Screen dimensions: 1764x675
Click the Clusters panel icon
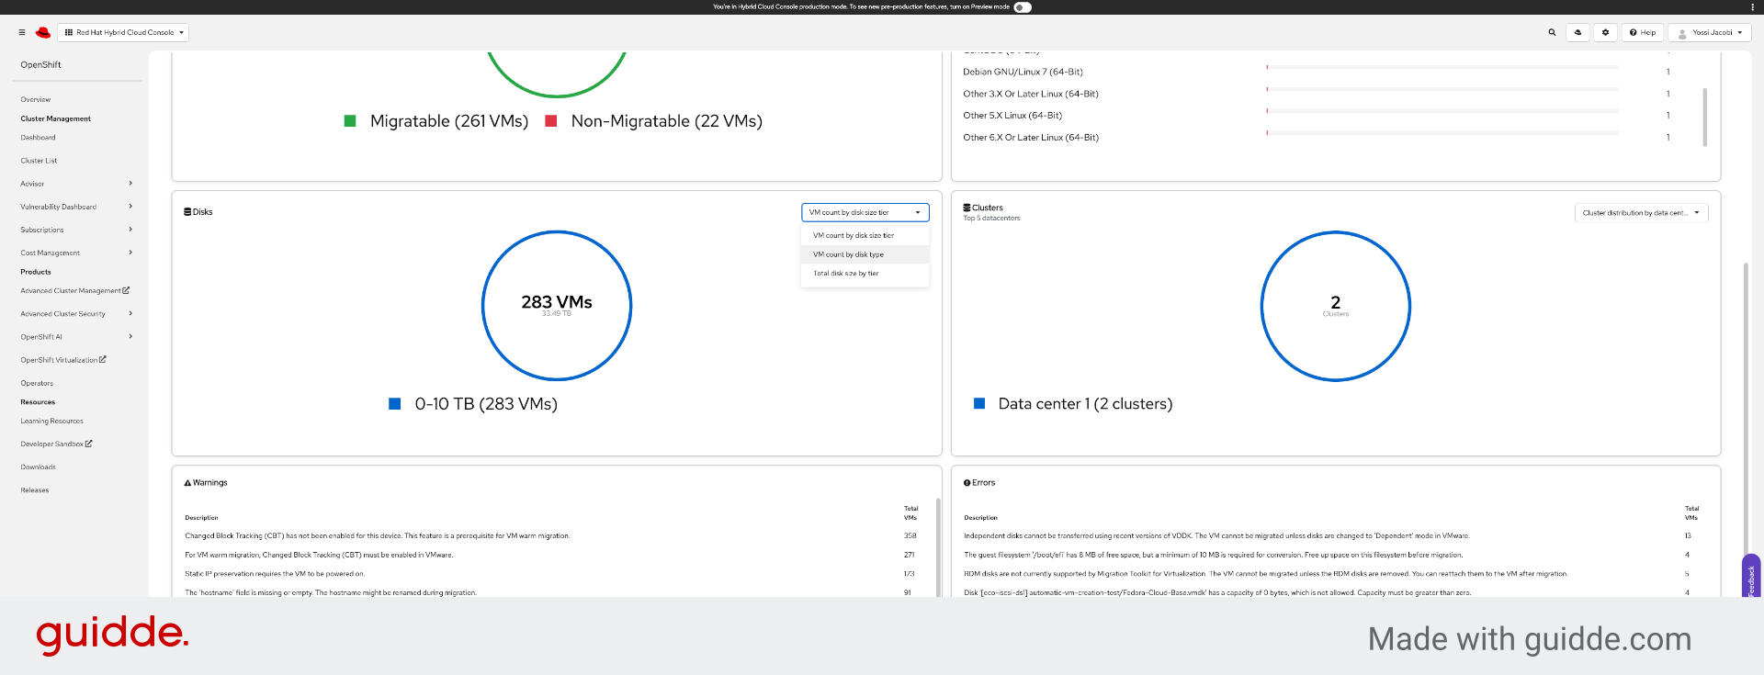pyautogui.click(x=967, y=208)
